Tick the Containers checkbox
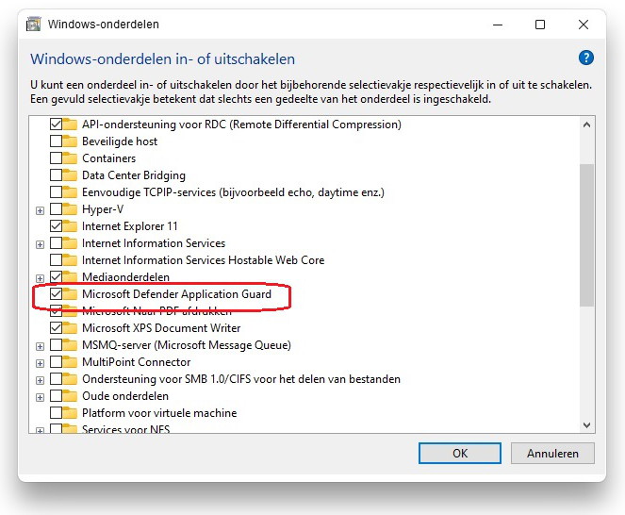625x515 pixels. (x=56, y=158)
